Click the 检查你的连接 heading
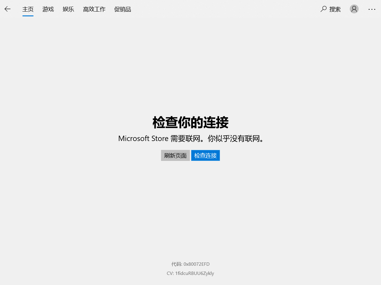The image size is (381, 285). click(190, 122)
